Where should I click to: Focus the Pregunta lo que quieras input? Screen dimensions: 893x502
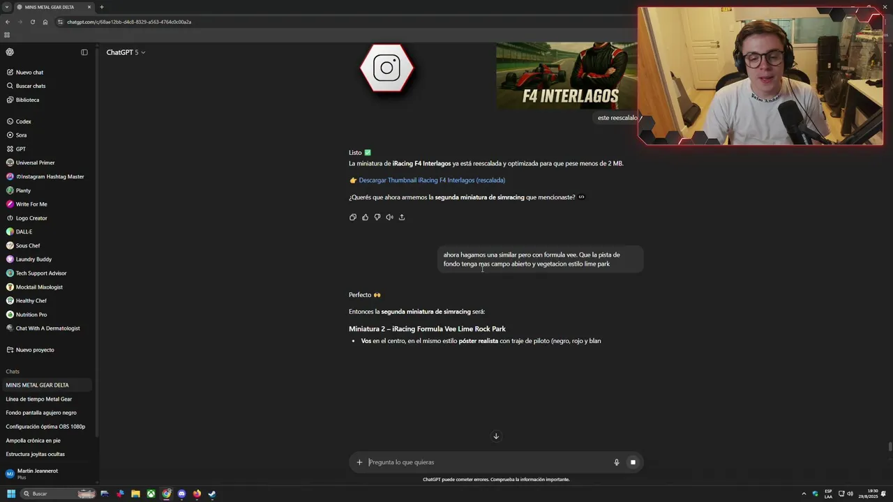[x=488, y=462]
